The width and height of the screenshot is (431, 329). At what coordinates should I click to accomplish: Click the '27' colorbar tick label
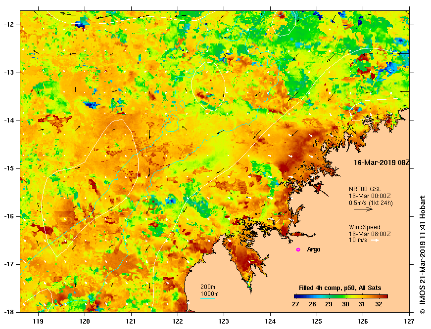(295, 304)
